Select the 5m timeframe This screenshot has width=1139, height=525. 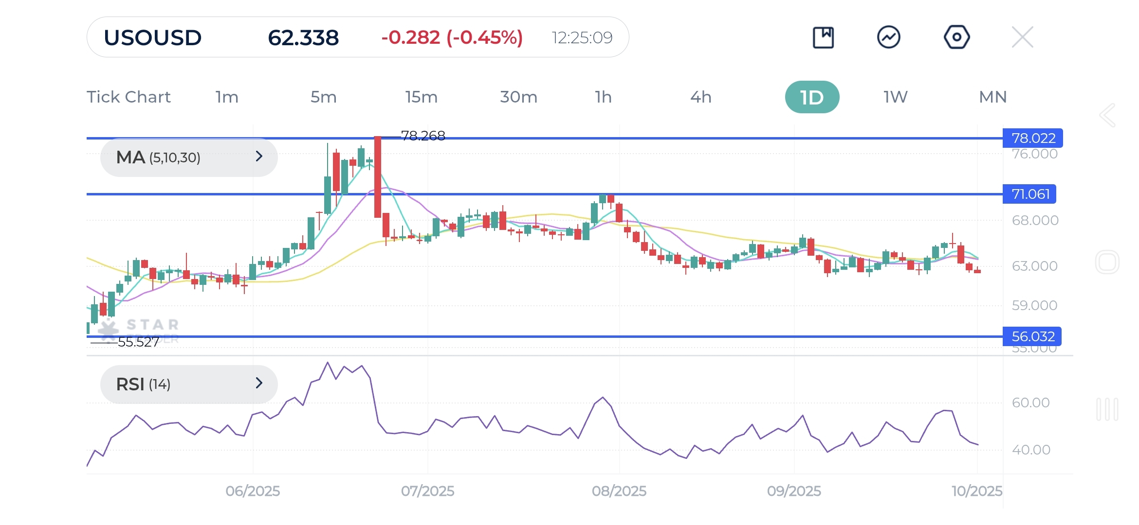coord(323,97)
